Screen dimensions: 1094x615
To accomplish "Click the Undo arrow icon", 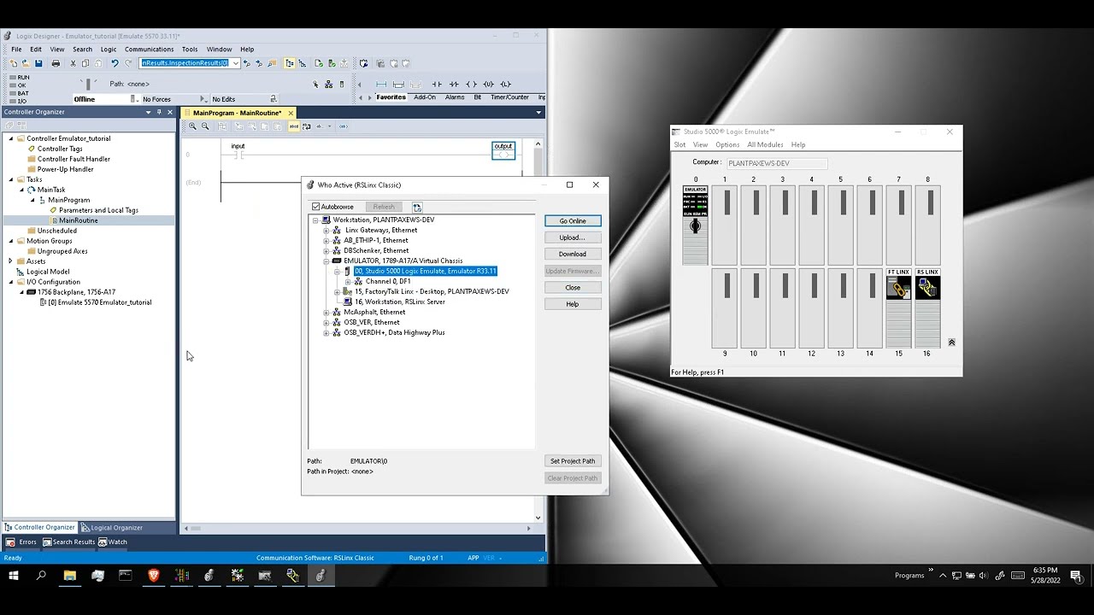I will 115,63.
